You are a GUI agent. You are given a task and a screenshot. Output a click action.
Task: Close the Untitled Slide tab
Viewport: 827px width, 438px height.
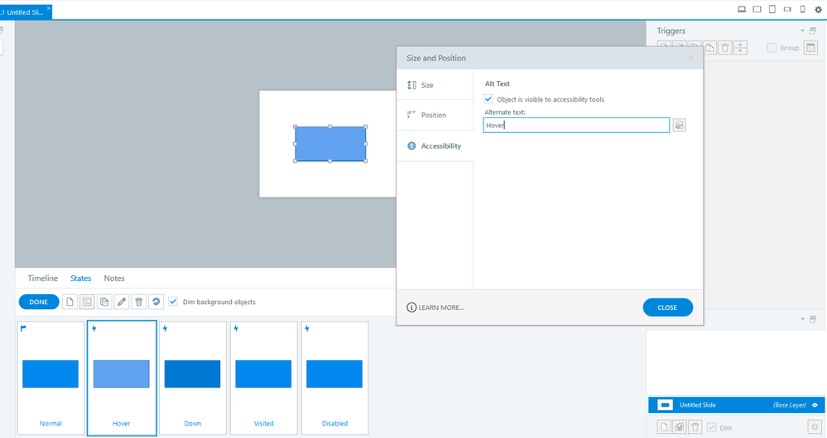pyautogui.click(x=49, y=8)
